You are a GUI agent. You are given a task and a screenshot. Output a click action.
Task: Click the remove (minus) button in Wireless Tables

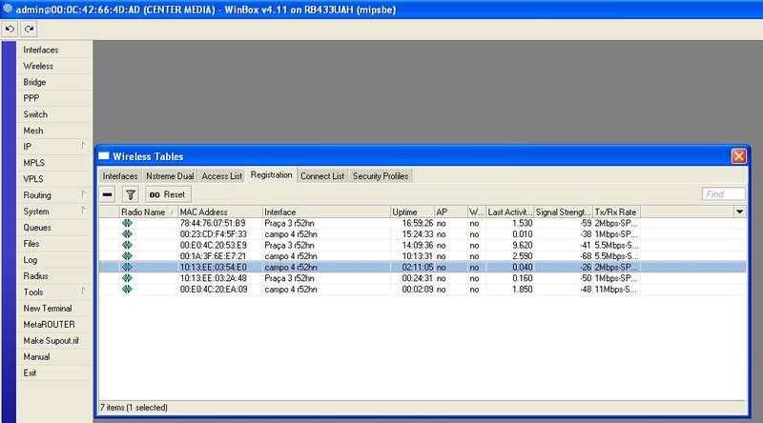coord(108,195)
